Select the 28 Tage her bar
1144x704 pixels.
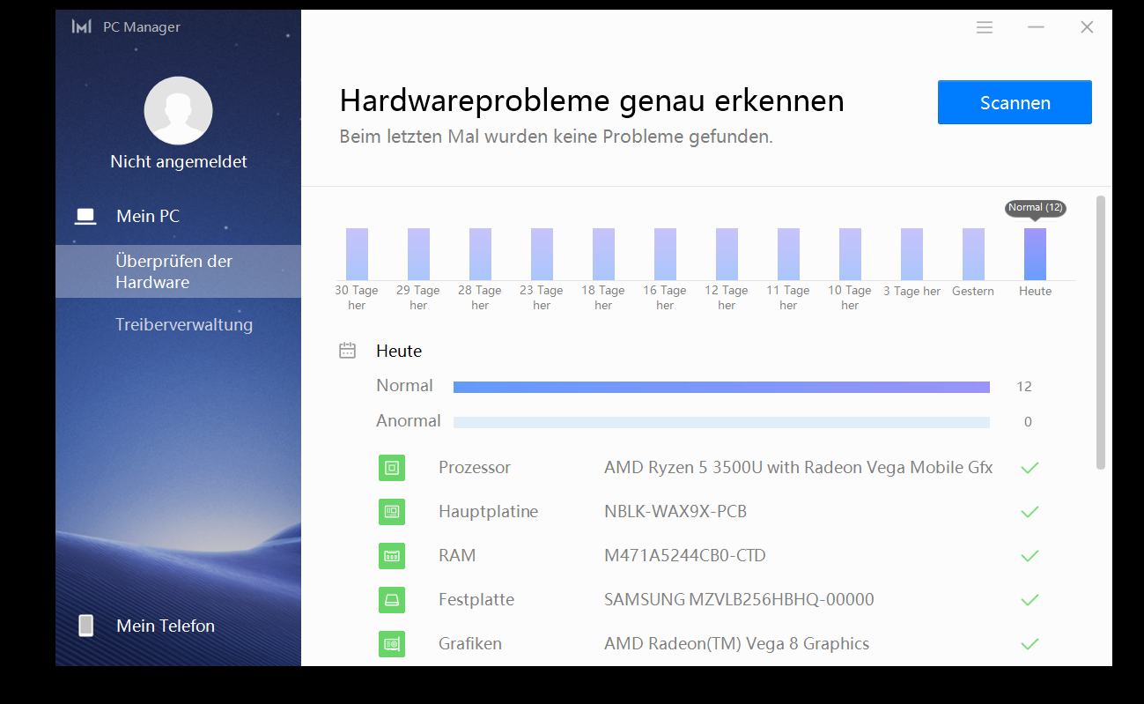[x=480, y=254]
